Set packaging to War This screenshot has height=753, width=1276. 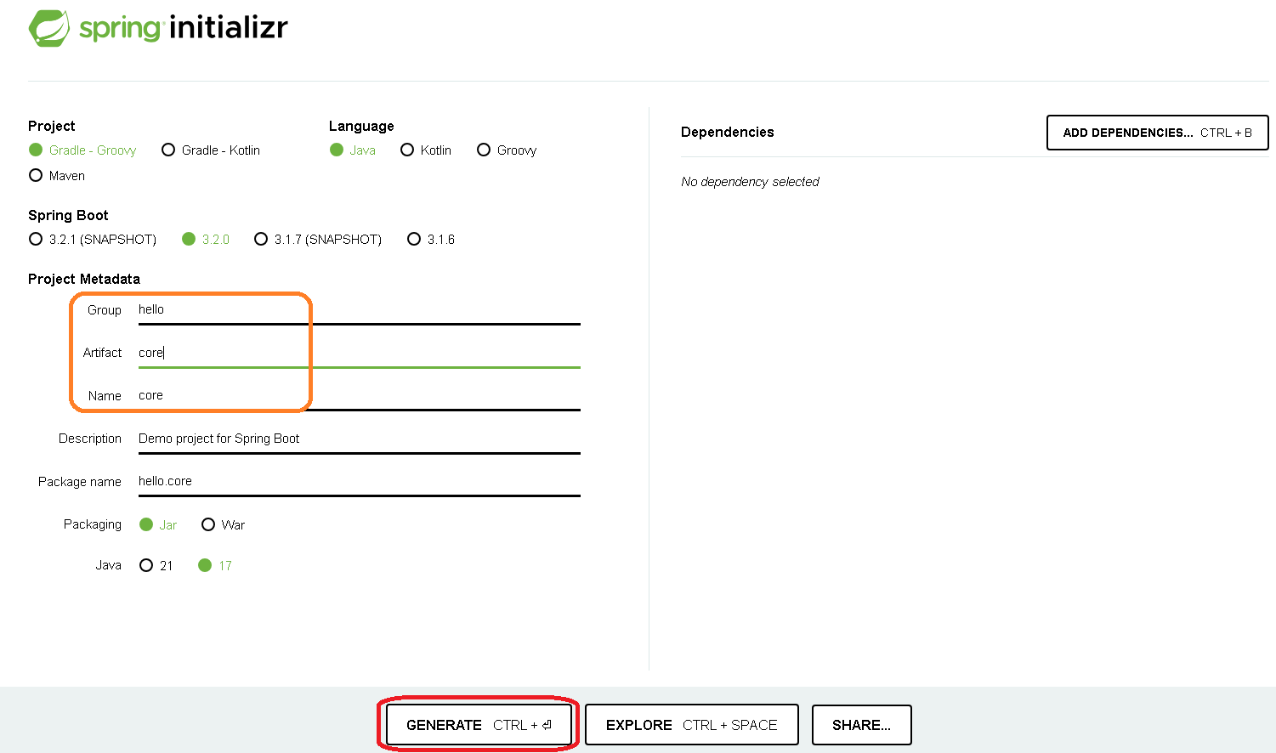click(x=223, y=525)
